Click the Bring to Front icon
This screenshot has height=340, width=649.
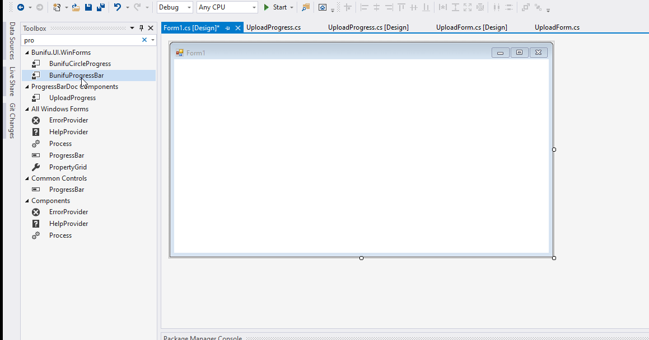click(526, 7)
